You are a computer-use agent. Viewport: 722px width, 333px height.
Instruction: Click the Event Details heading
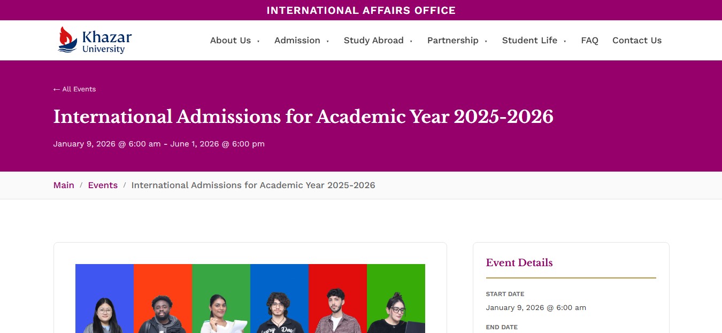click(519, 262)
